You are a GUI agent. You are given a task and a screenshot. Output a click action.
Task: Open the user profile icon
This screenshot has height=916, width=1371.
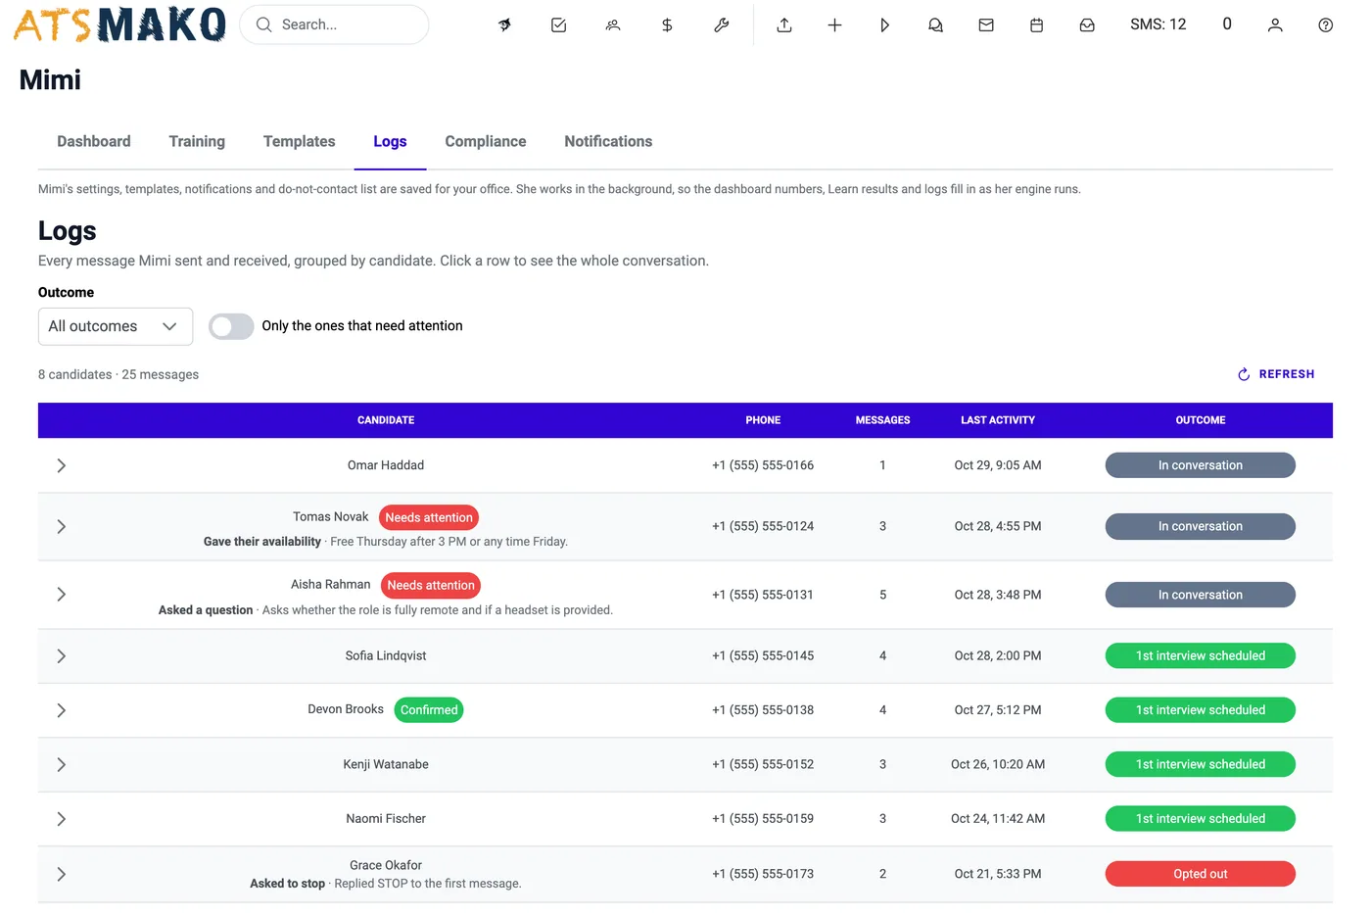coord(1275,25)
